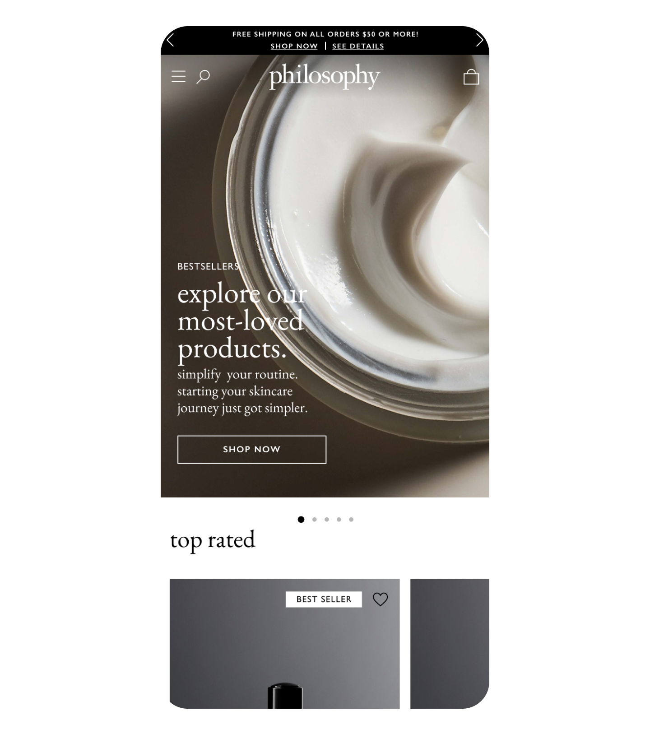Add the best seller product to wishlist
Image resolution: width=650 pixels, height=734 pixels.
(381, 599)
